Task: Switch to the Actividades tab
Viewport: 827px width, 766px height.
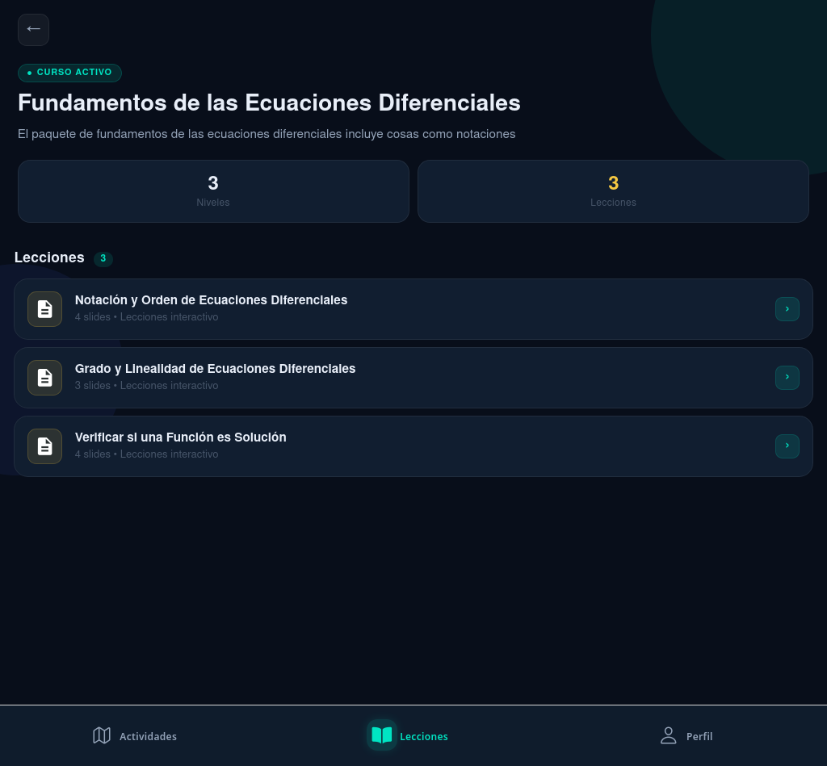Action: [x=148, y=737]
